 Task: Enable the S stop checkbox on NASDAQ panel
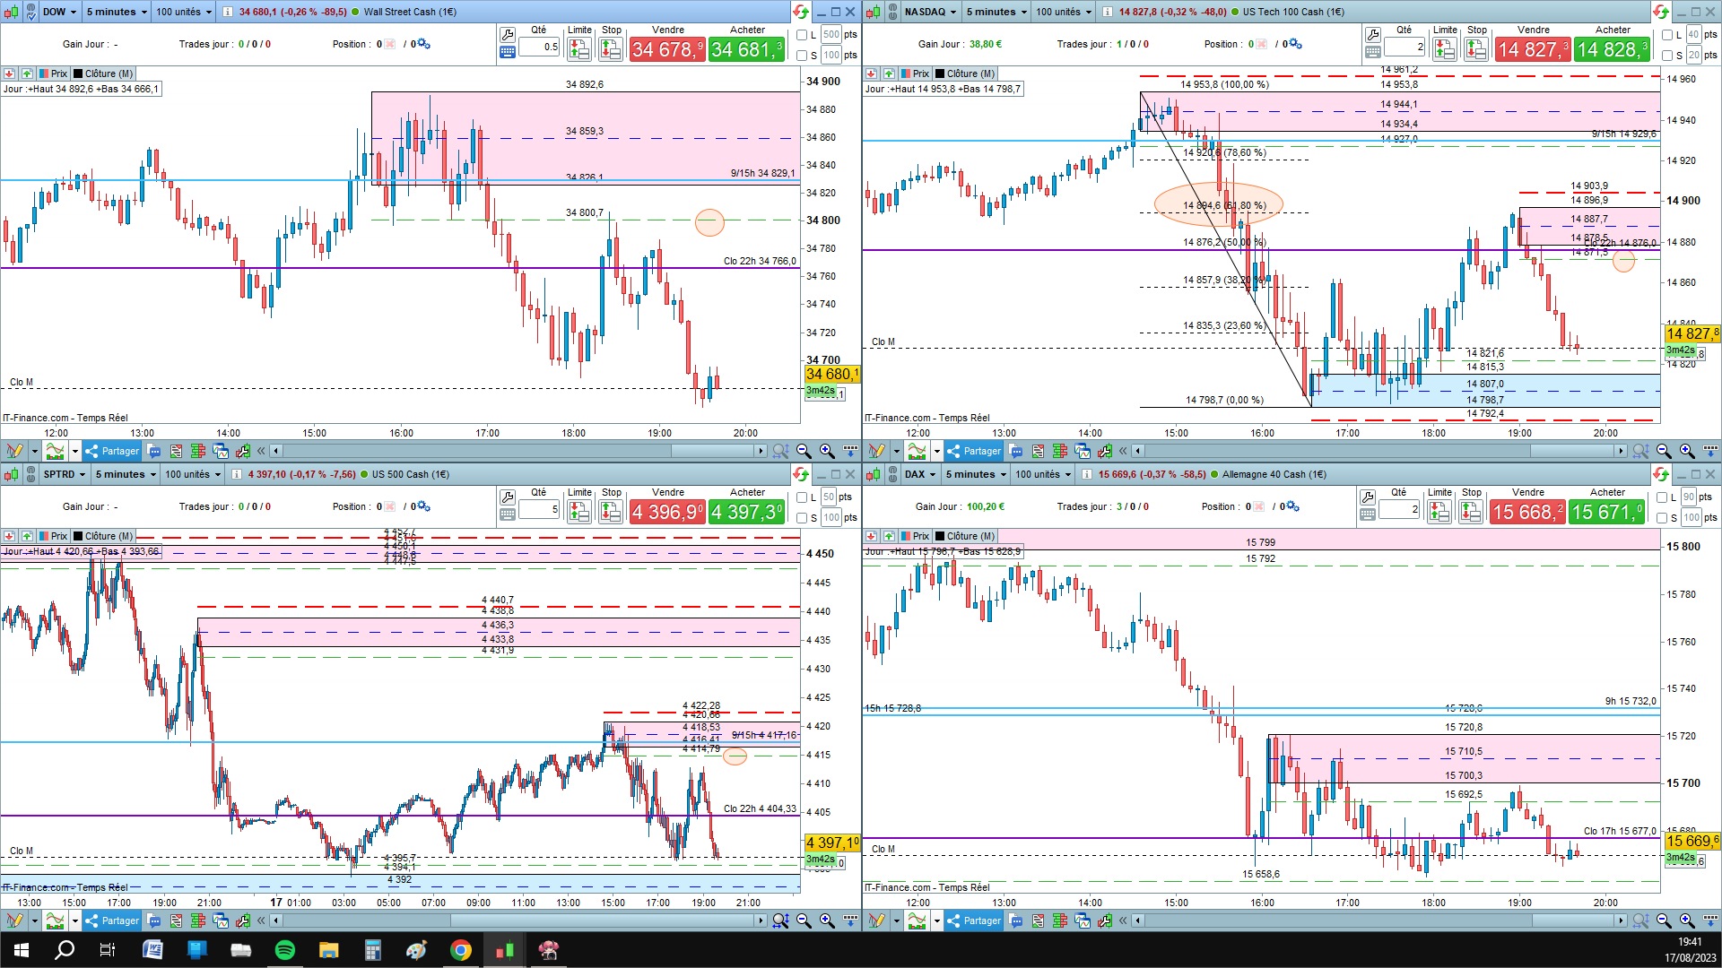(x=1666, y=56)
